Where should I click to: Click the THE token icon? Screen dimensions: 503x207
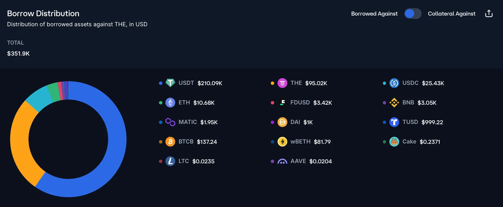(282, 83)
